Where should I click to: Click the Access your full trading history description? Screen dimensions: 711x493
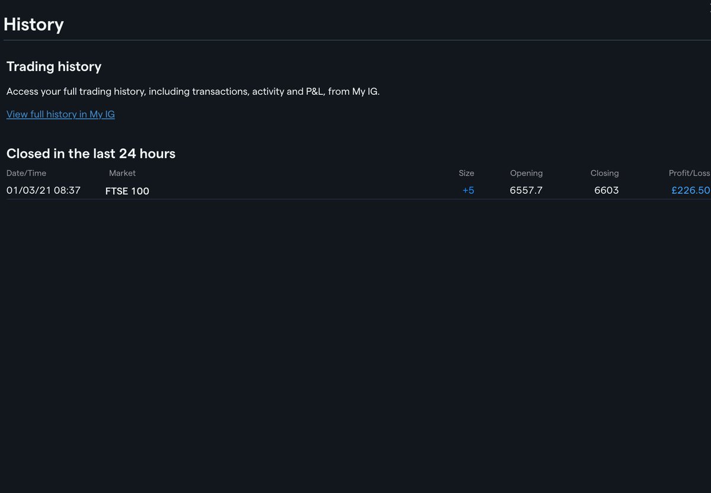[193, 91]
